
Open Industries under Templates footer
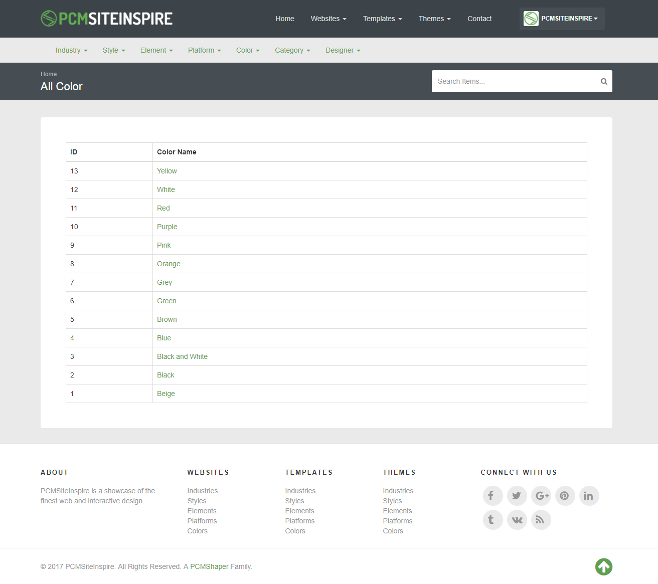300,491
